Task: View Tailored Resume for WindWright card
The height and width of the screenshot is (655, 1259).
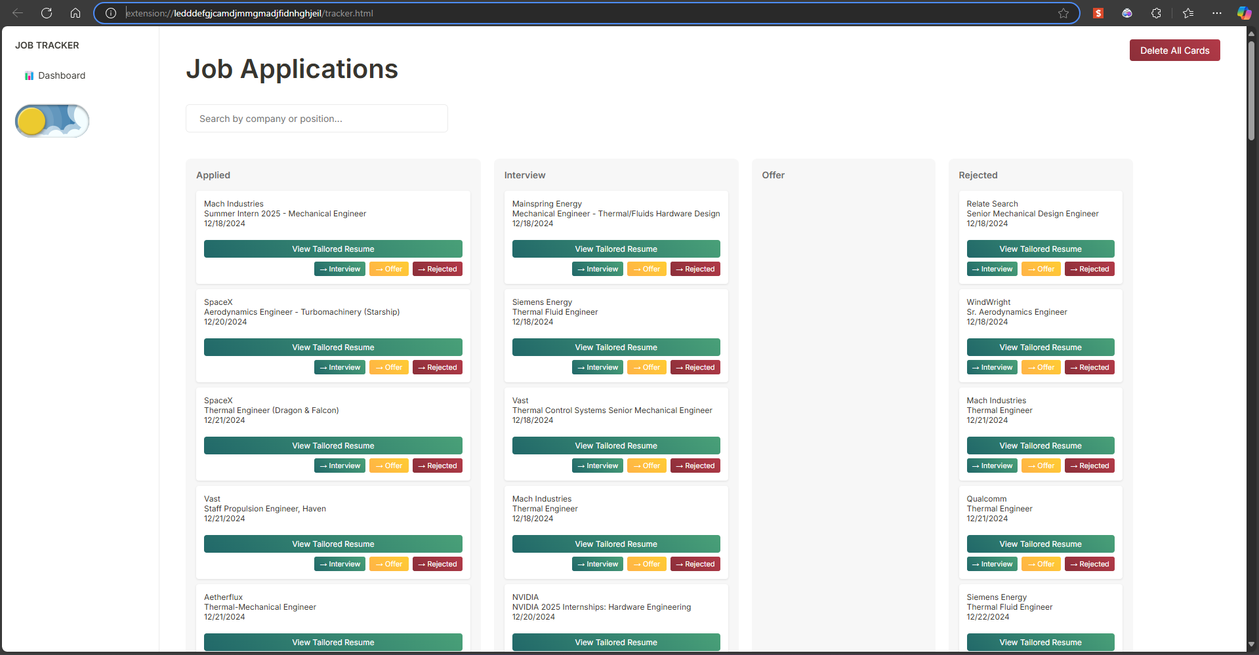Action: pos(1041,347)
